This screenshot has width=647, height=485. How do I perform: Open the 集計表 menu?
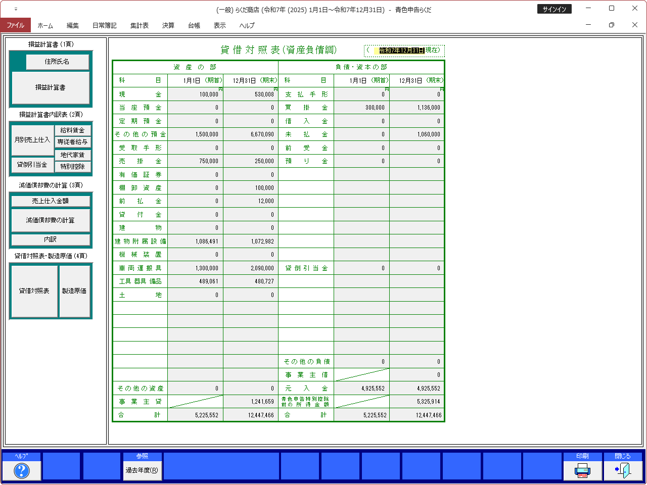click(x=140, y=25)
